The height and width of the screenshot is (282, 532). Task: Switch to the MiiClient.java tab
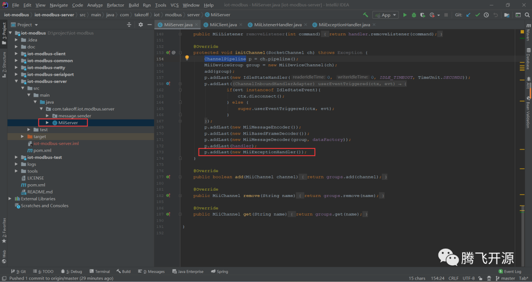pyautogui.click(x=222, y=25)
